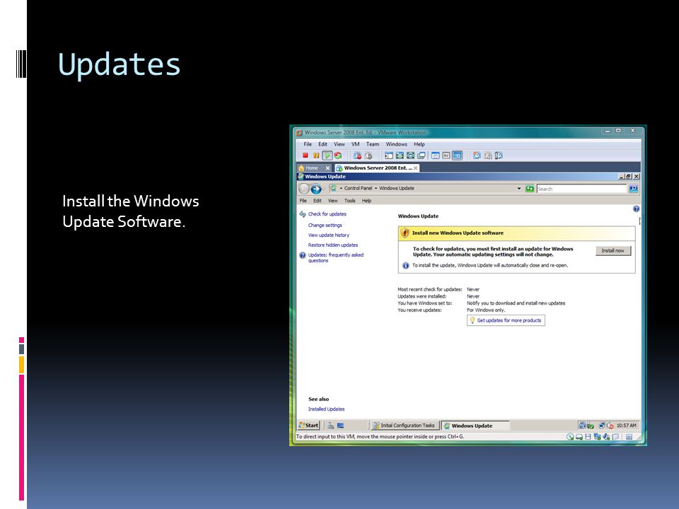
Task: Open the address bar history dropdown arrow
Action: [518, 189]
